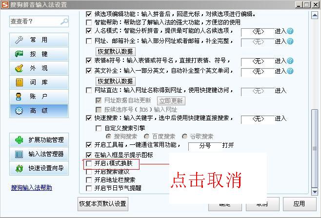
Task: Click the 应用 button
Action: [x=300, y=204]
